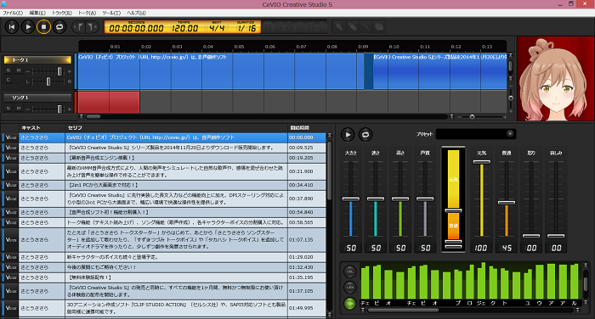The width and height of the screenshot is (595, 319).
Task: Select the ソング1 track header
Action: point(37,98)
